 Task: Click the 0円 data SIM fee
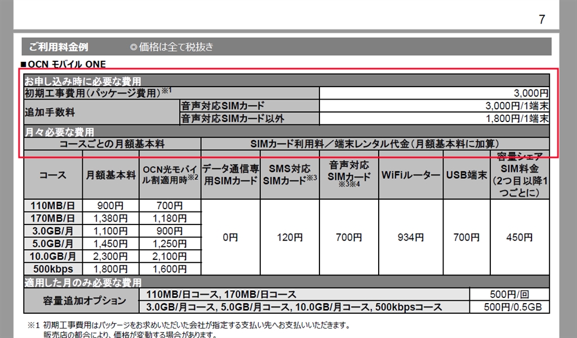pyautogui.click(x=230, y=237)
